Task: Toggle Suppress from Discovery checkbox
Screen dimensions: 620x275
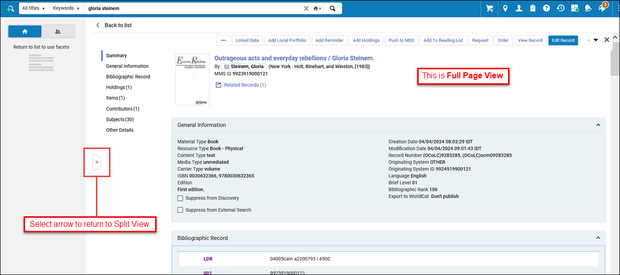Action: pos(180,198)
